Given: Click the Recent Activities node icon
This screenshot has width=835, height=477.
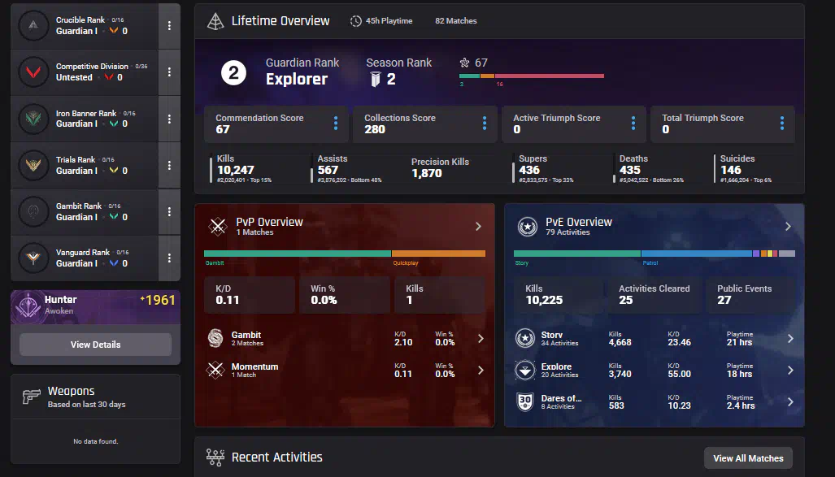Looking at the screenshot, I should pyautogui.click(x=215, y=457).
